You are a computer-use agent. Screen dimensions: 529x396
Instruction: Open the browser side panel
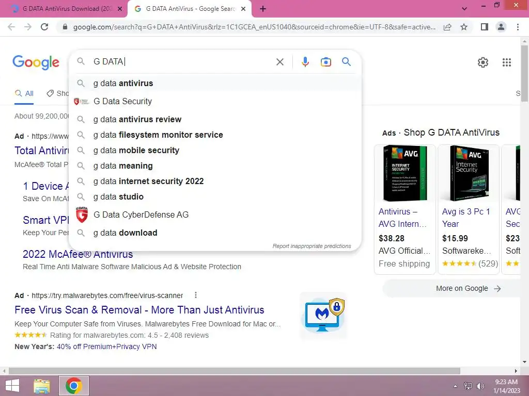click(485, 27)
